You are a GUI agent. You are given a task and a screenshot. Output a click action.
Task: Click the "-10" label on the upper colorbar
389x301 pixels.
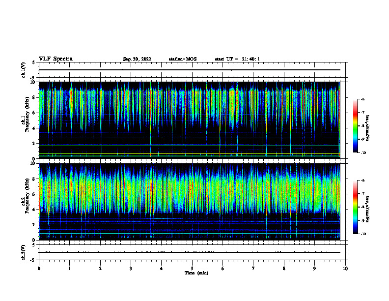tap(363, 153)
